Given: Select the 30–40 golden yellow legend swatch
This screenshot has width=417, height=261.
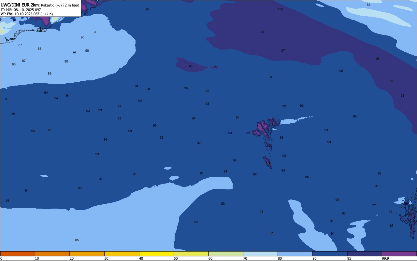Looking at the screenshot, I should (122, 254).
